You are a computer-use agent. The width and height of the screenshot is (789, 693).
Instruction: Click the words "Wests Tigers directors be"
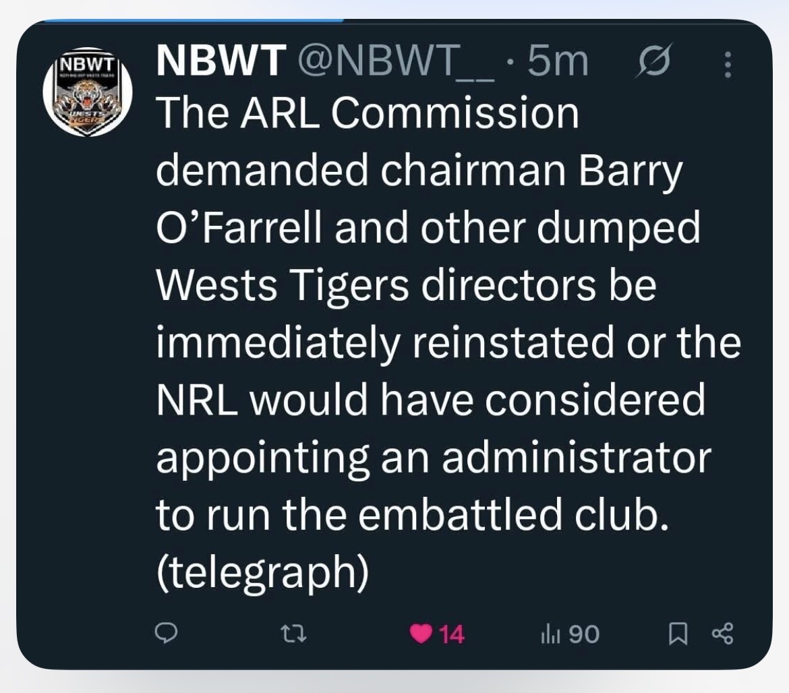coord(405,287)
